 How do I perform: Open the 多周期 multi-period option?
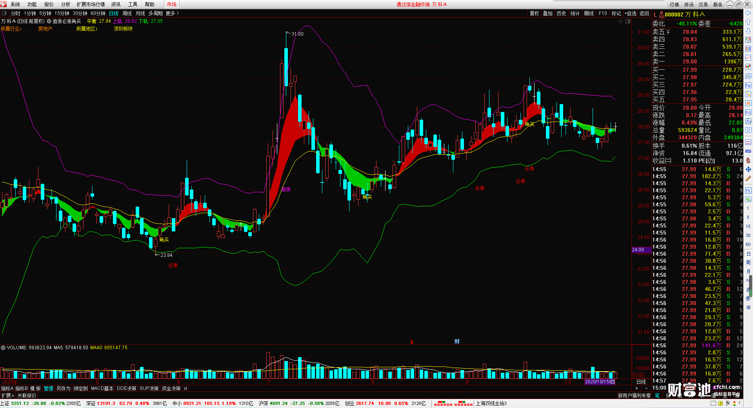point(155,13)
